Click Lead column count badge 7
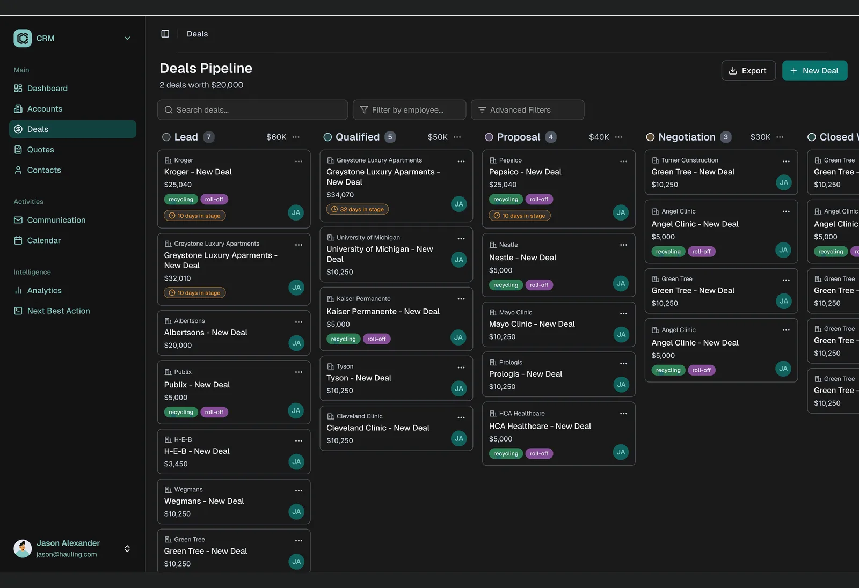The image size is (859, 588). [x=209, y=137]
